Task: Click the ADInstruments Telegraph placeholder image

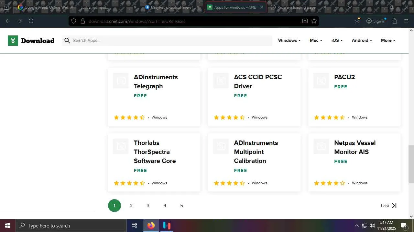Action: (121, 81)
